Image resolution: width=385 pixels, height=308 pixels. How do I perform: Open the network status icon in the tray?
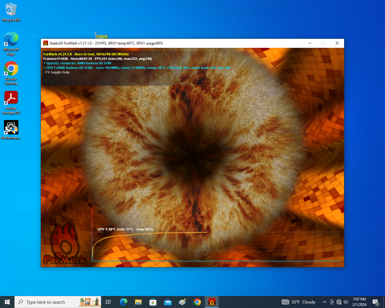tap(339, 302)
